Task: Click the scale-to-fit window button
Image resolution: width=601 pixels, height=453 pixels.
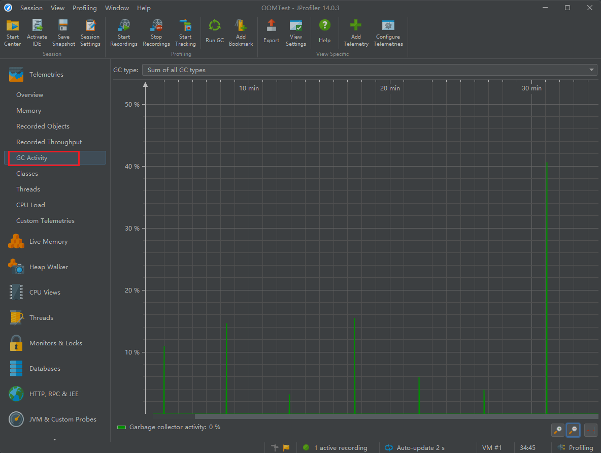Action: [x=591, y=430]
